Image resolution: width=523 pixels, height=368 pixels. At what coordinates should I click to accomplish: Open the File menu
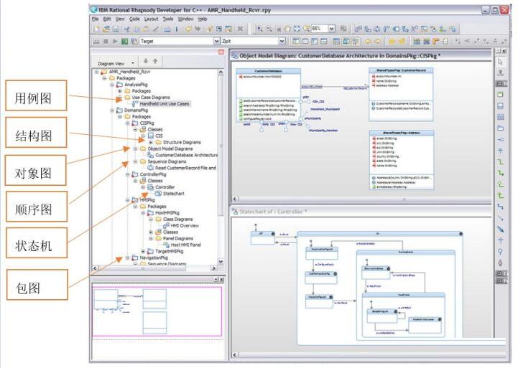(x=96, y=19)
